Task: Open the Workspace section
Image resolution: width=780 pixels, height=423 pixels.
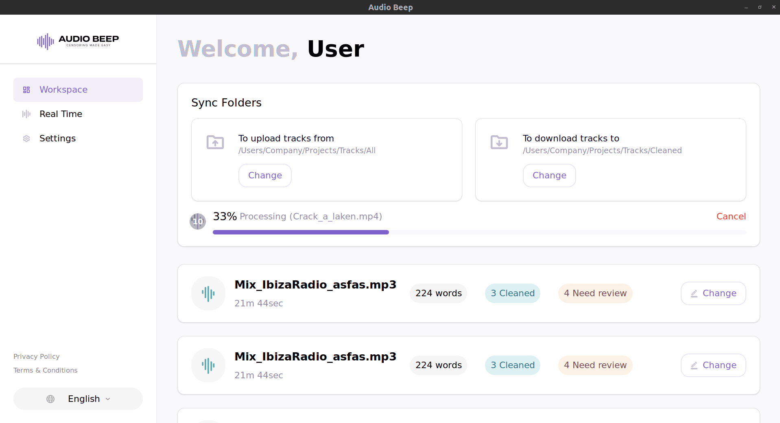Action: (78, 90)
